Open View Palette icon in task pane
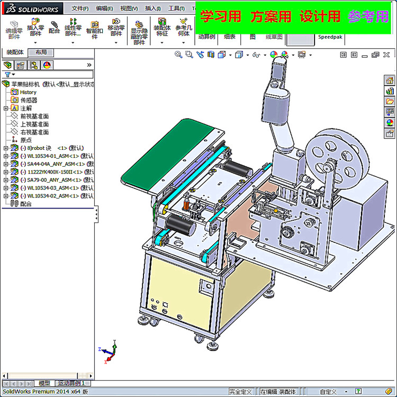397x397 pixels. 390,112
